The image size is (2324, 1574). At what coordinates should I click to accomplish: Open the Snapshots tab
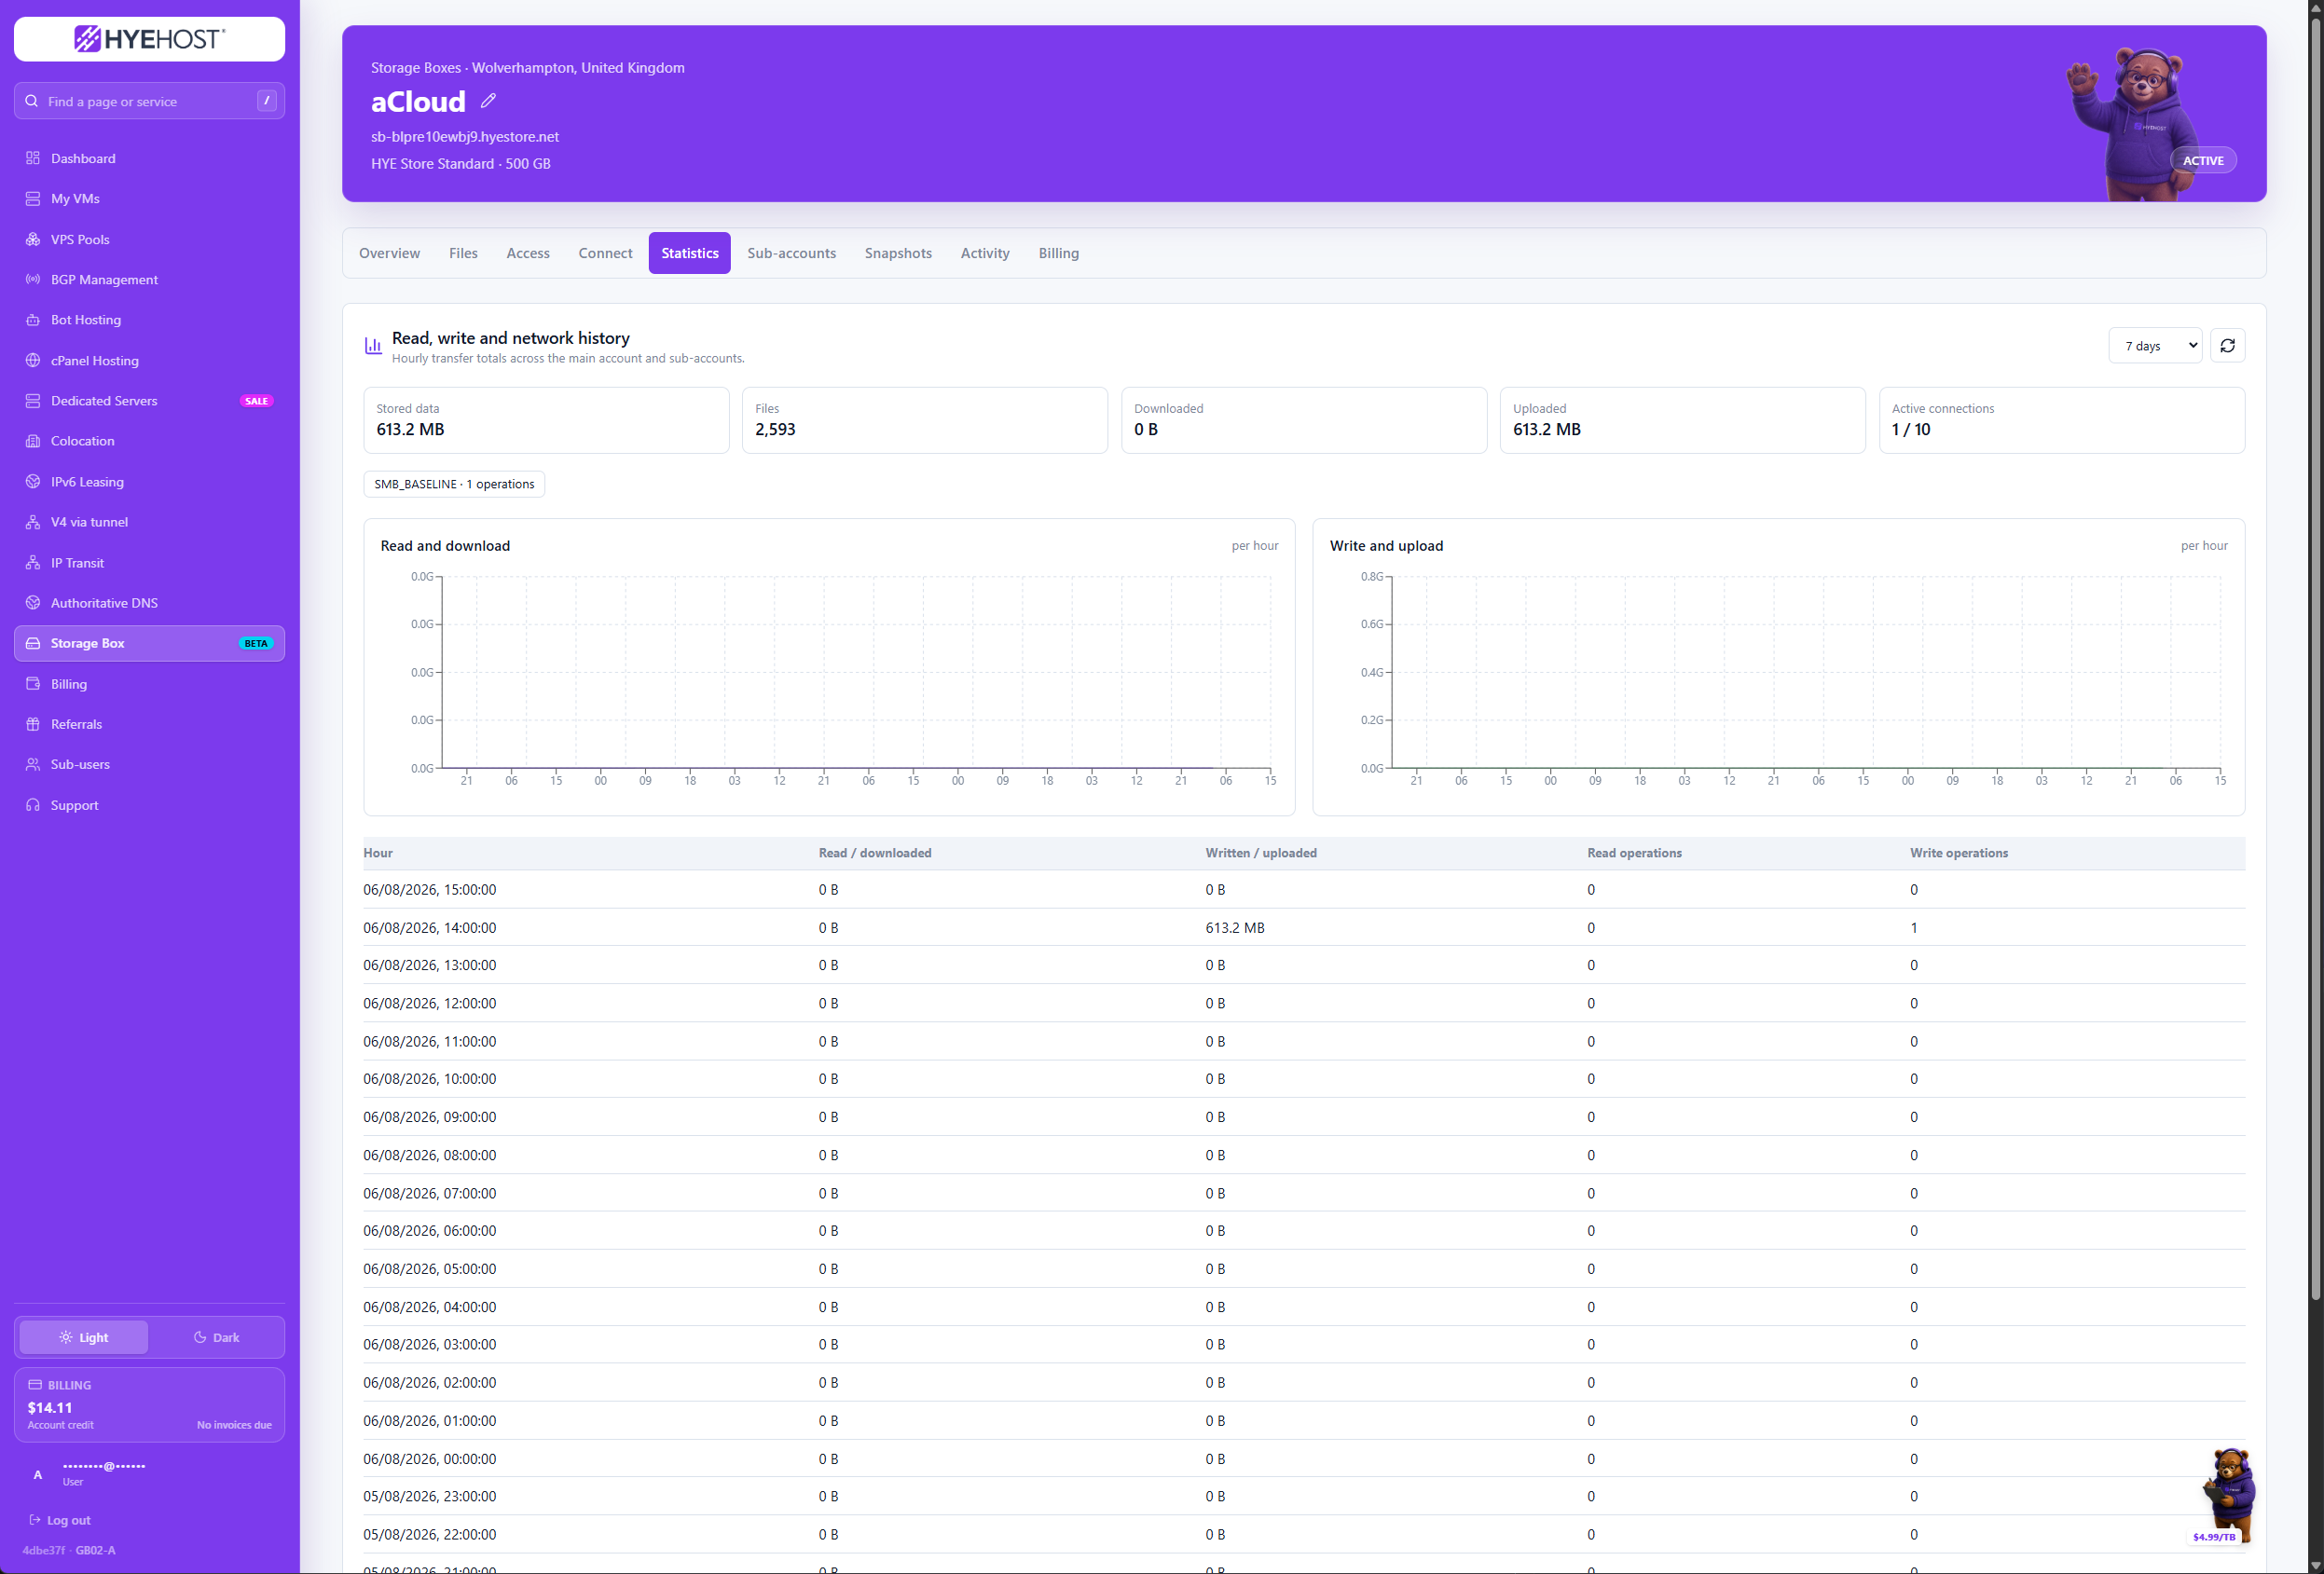coord(898,253)
